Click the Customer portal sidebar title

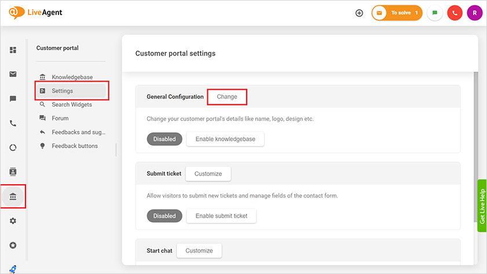(57, 48)
